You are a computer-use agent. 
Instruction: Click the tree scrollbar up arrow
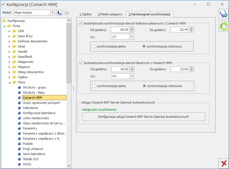(x=69, y=21)
